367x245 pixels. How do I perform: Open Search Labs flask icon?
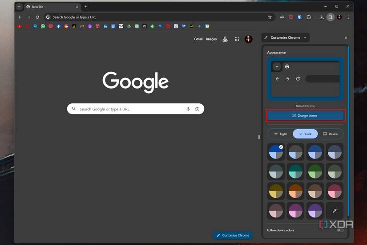[x=225, y=39]
